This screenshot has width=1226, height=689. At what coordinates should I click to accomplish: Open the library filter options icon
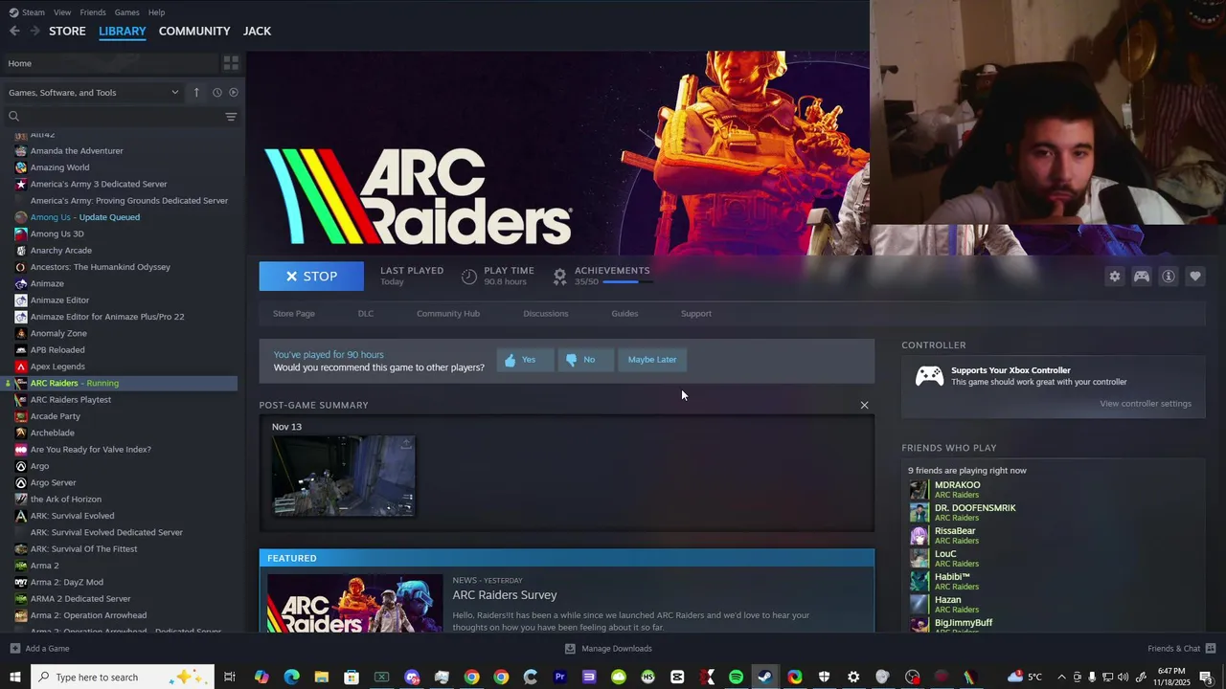click(231, 117)
